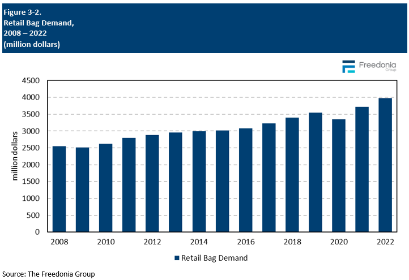The height and width of the screenshot is (280, 409).
Task: Click the 2008 x-axis label
Action: coord(59,242)
